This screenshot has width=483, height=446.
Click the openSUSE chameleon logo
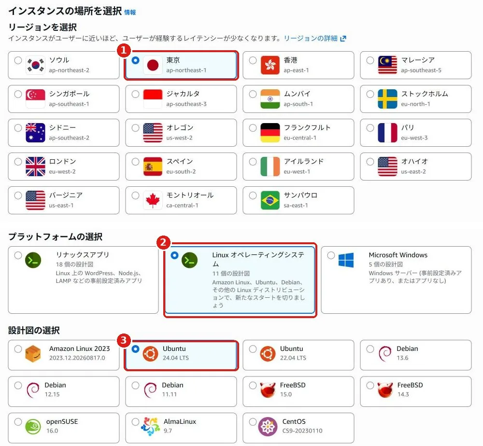(33, 427)
